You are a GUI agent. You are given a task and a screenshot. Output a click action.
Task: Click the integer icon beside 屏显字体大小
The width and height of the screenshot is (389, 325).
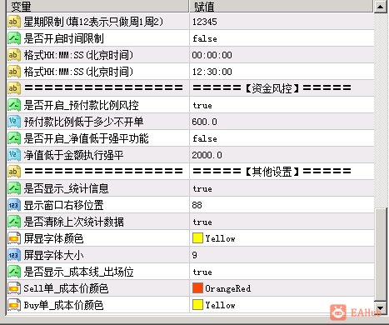14,255
